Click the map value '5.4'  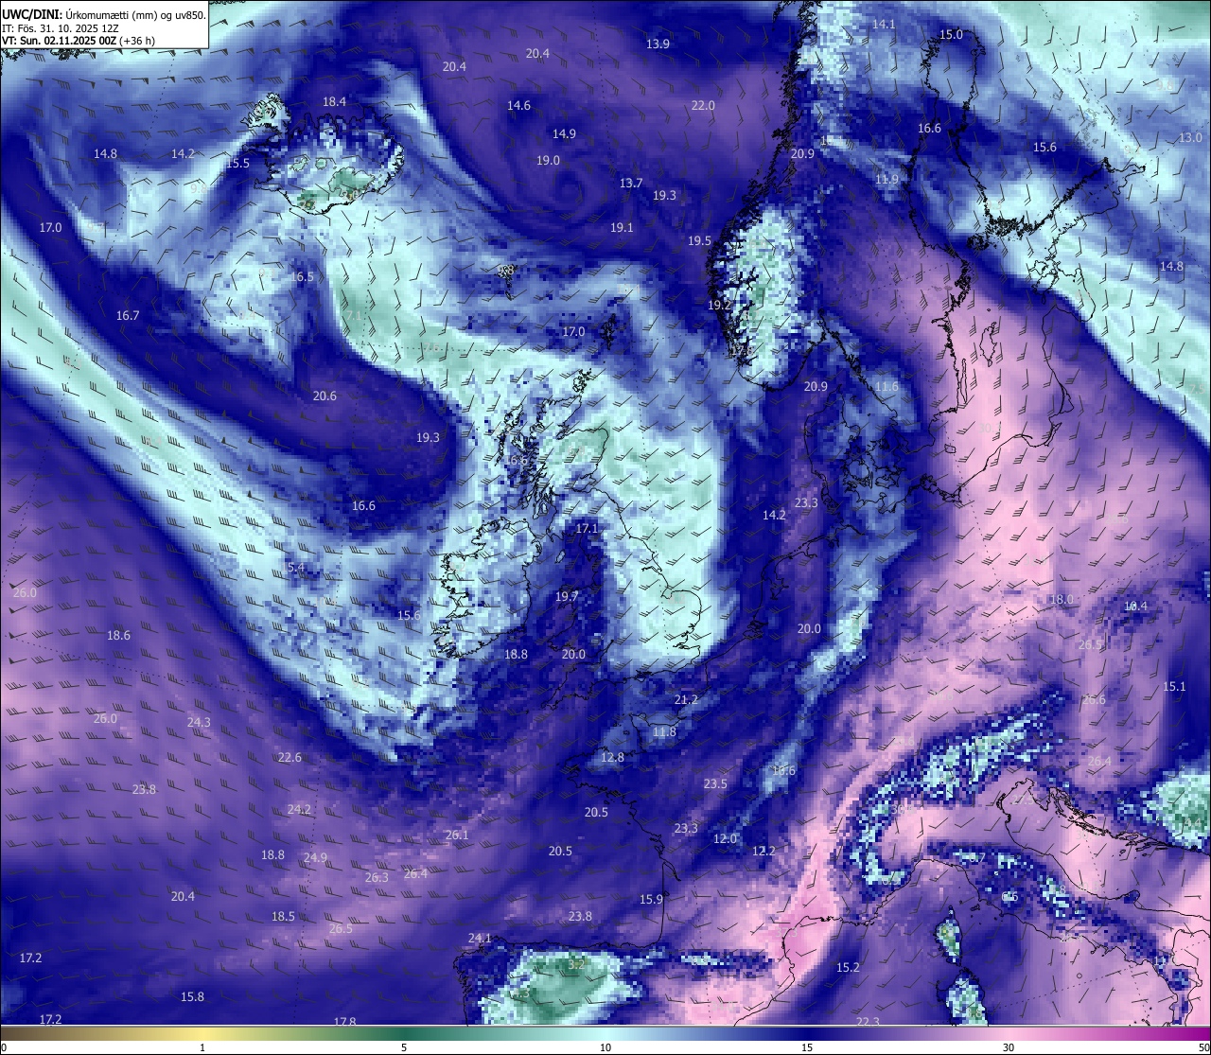click(296, 568)
